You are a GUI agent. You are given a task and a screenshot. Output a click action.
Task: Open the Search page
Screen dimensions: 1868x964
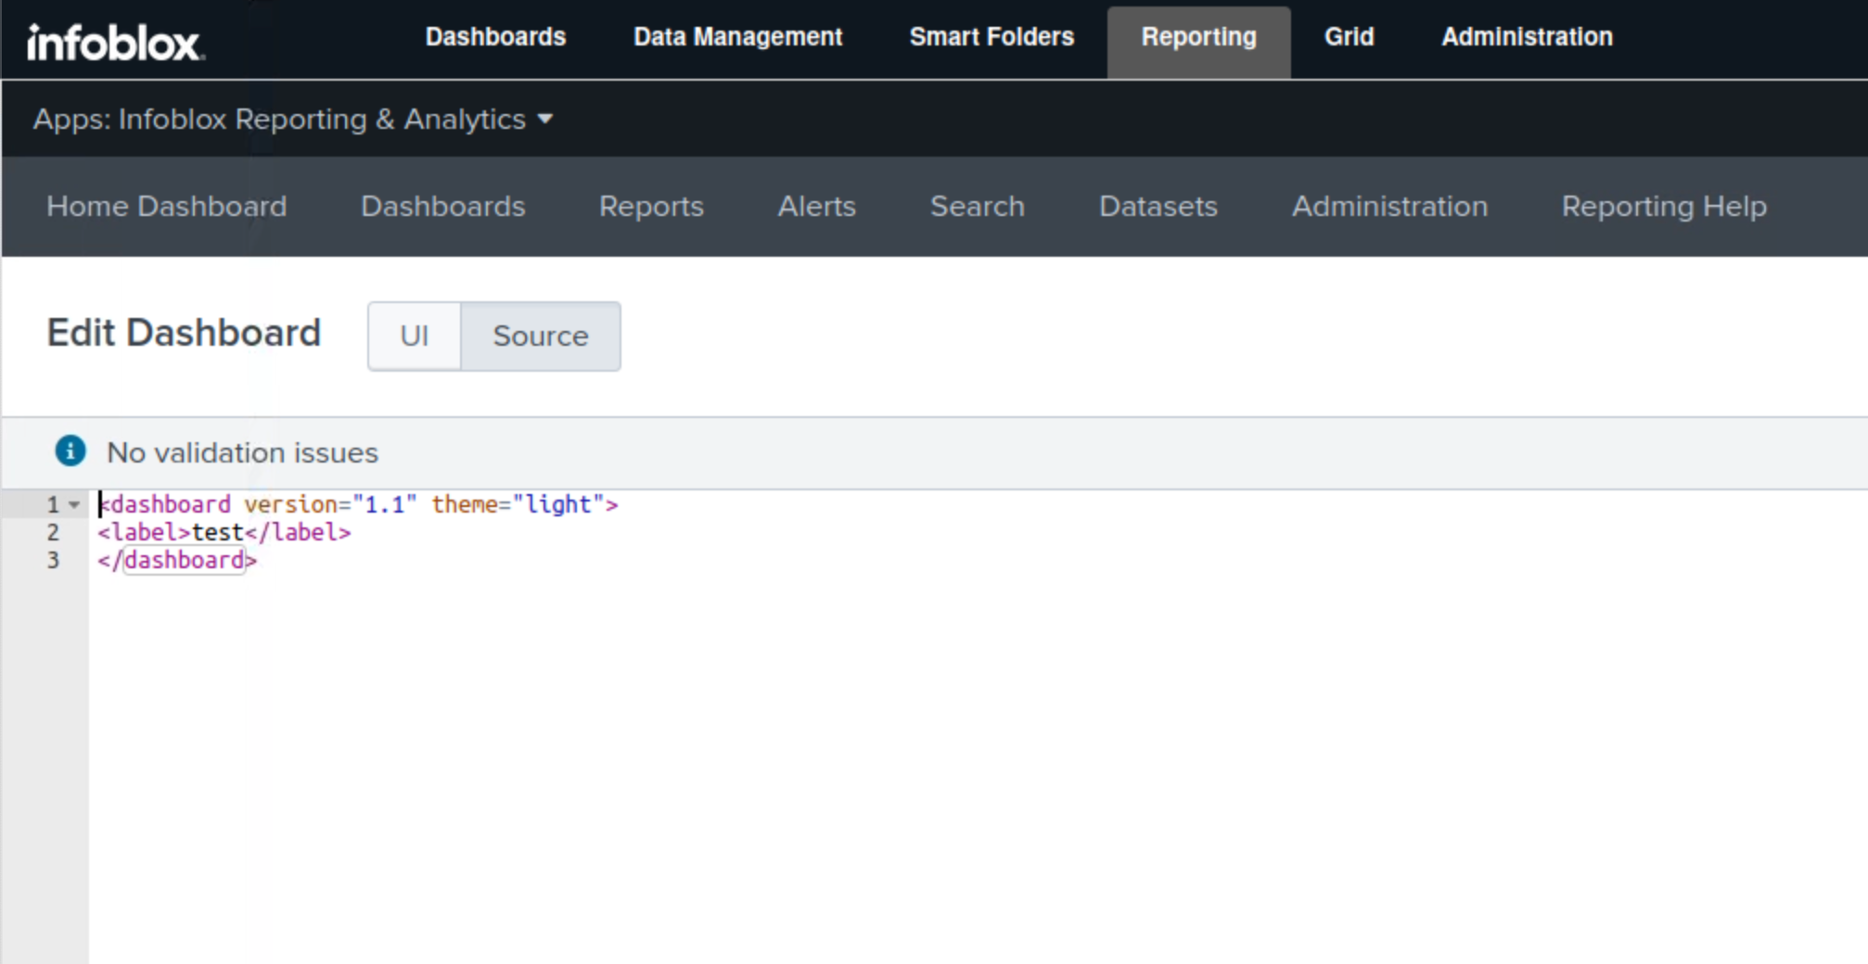[977, 206]
